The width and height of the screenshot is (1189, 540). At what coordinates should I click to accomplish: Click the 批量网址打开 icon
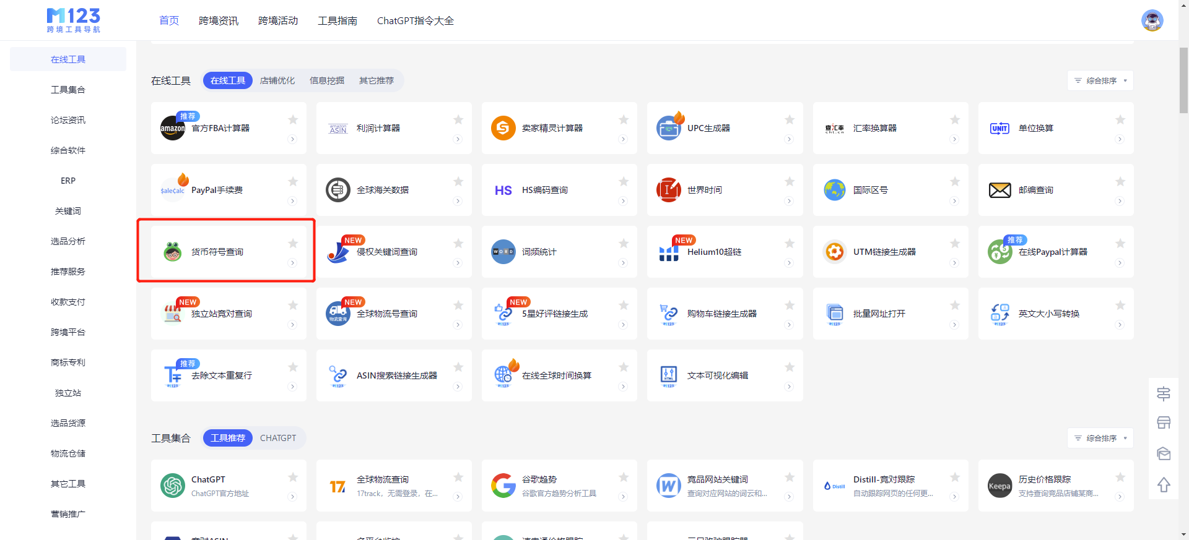tap(835, 314)
